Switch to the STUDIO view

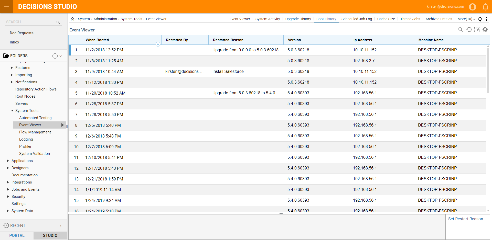[x=50, y=236]
